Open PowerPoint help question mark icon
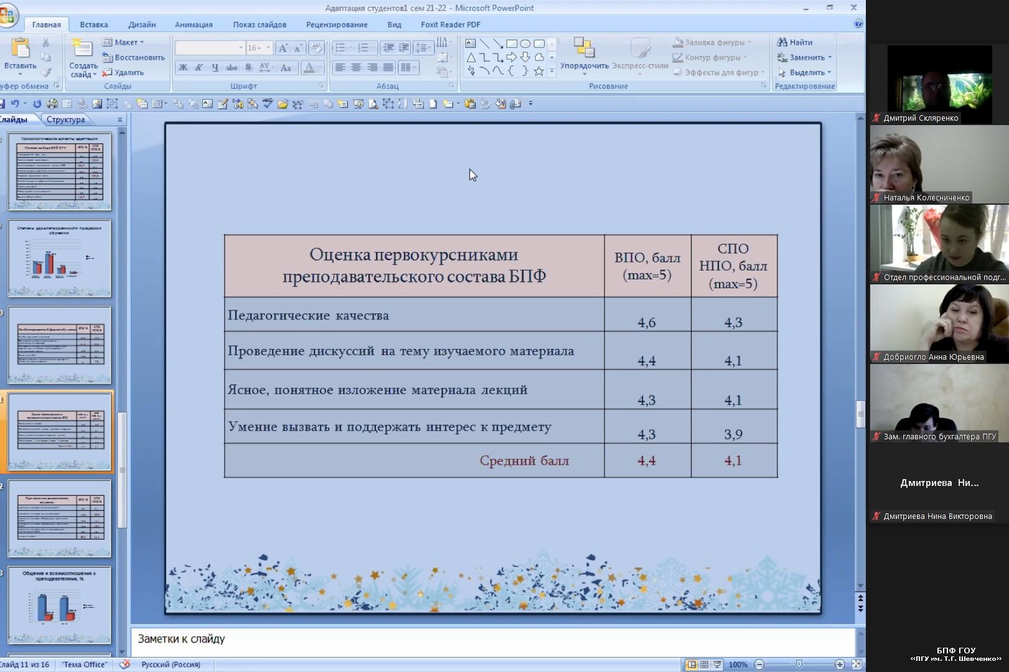The height and width of the screenshot is (672, 1009). click(x=858, y=24)
